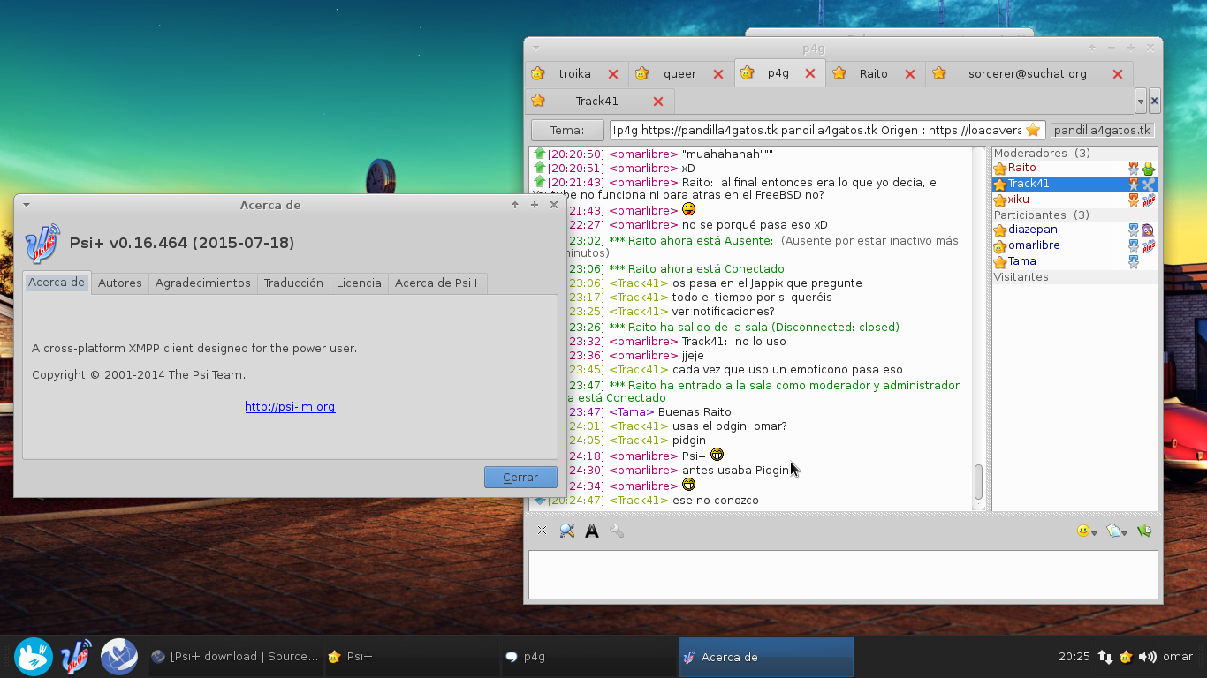This screenshot has height=678, width=1207.
Task: Click the yellow grinning emoticon after 'Psi+' message
Action: (717, 455)
